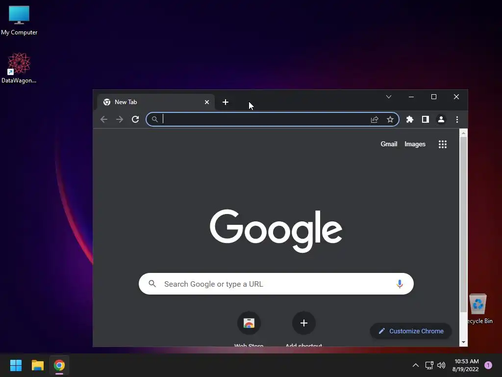Show hidden system tray icons
Image resolution: width=502 pixels, height=377 pixels.
pos(416,365)
